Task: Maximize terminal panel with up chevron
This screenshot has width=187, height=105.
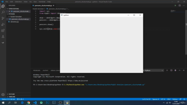Action: (179, 70)
